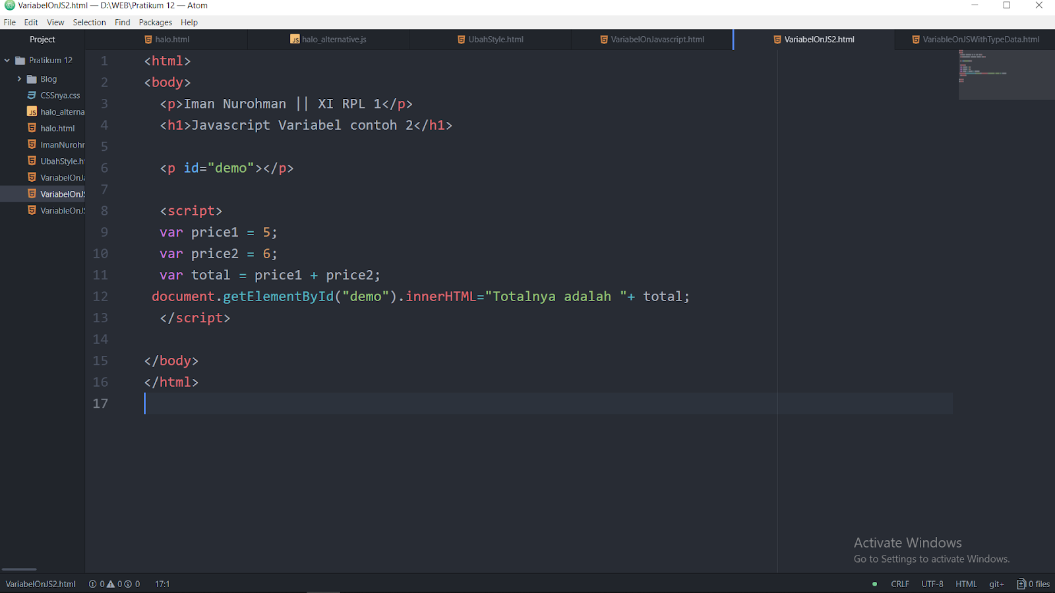Click UTF-8 to change encoding
The height and width of the screenshot is (593, 1055).
point(932,584)
